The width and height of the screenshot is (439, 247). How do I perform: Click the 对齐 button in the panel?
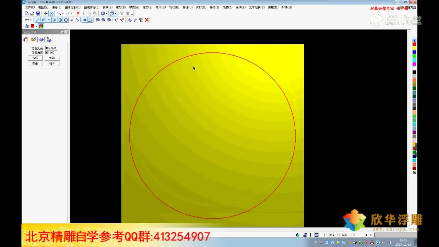point(52,64)
